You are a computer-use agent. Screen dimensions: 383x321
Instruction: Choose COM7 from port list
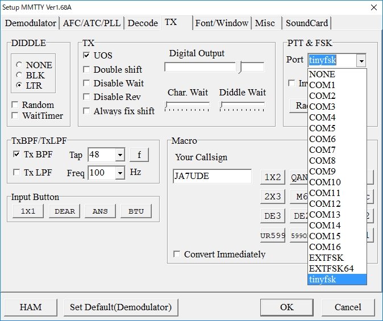pyautogui.click(x=337, y=149)
